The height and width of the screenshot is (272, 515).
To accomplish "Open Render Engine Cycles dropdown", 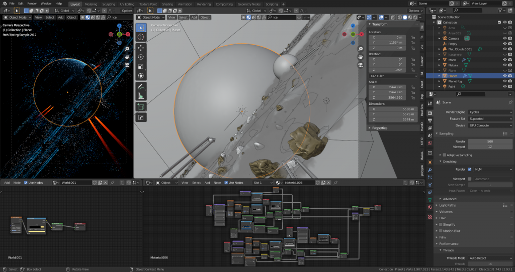I will click(x=490, y=112).
